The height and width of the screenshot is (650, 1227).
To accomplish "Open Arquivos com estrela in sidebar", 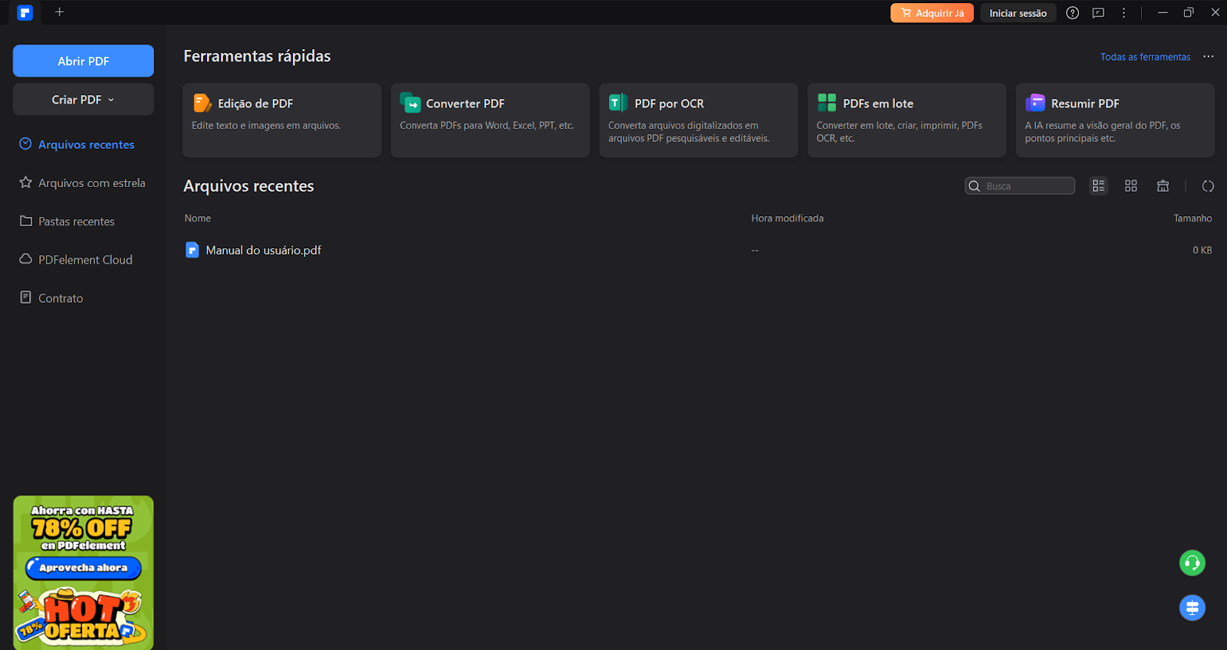I will pos(82,182).
